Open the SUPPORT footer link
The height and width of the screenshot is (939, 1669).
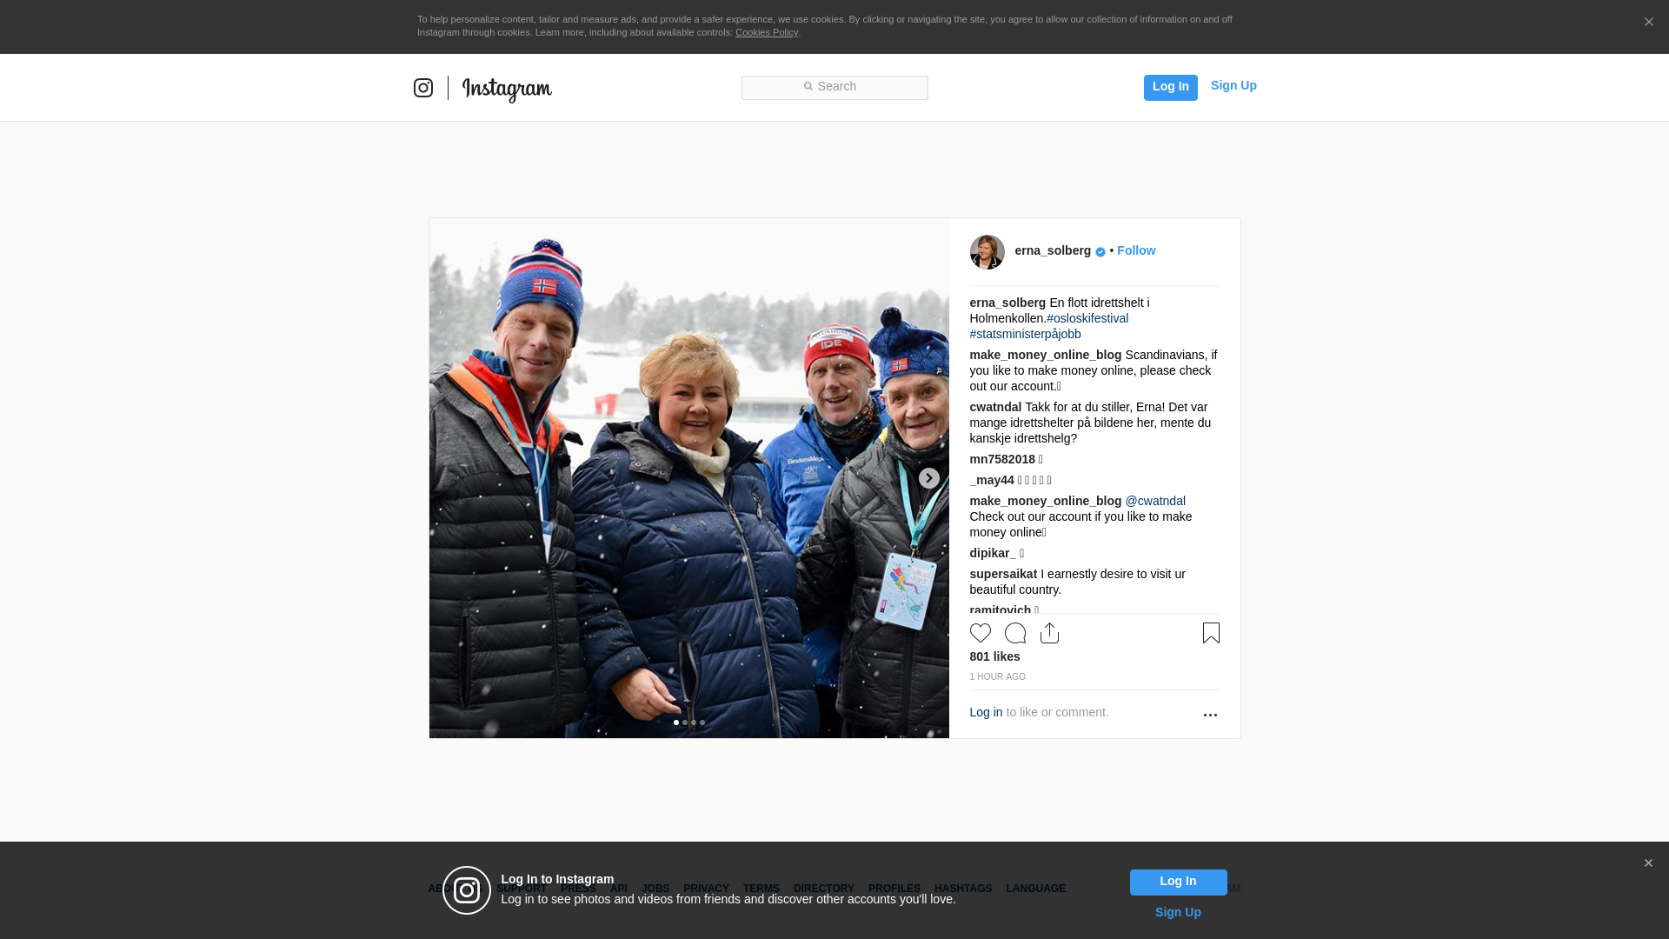522,889
